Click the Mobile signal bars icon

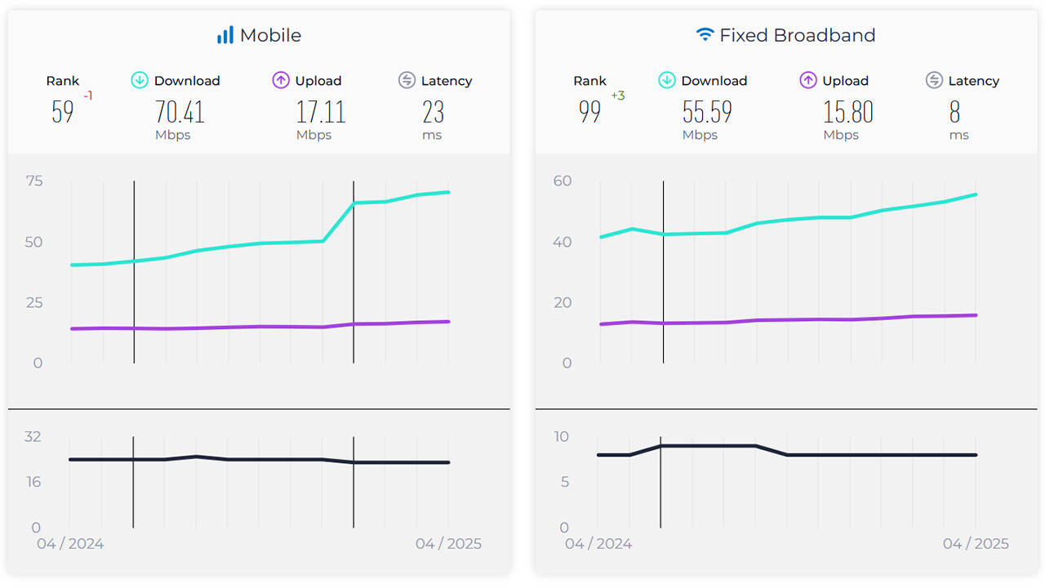click(225, 35)
